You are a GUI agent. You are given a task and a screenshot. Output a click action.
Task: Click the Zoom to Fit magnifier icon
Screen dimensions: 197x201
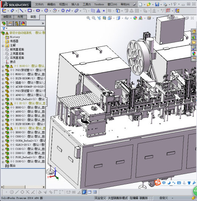click(x=88, y=18)
